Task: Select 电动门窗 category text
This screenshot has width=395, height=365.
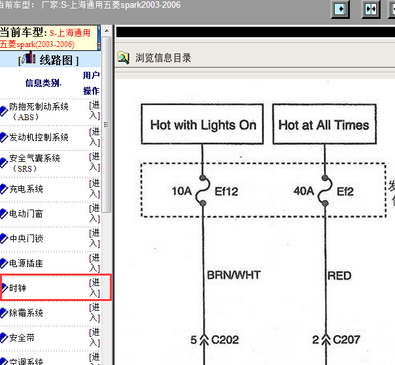Action: (x=26, y=214)
